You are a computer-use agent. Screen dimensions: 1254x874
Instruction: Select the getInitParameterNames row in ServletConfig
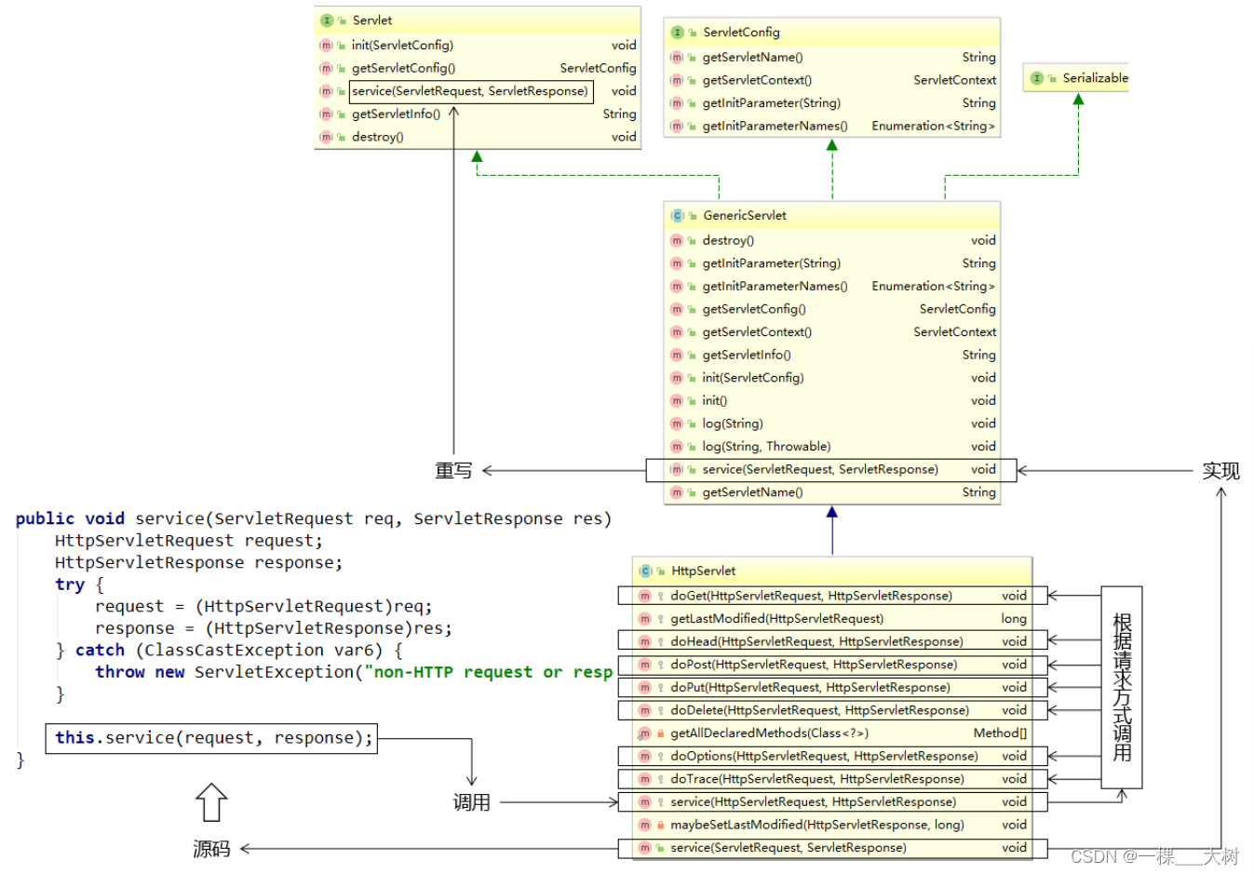point(833,126)
